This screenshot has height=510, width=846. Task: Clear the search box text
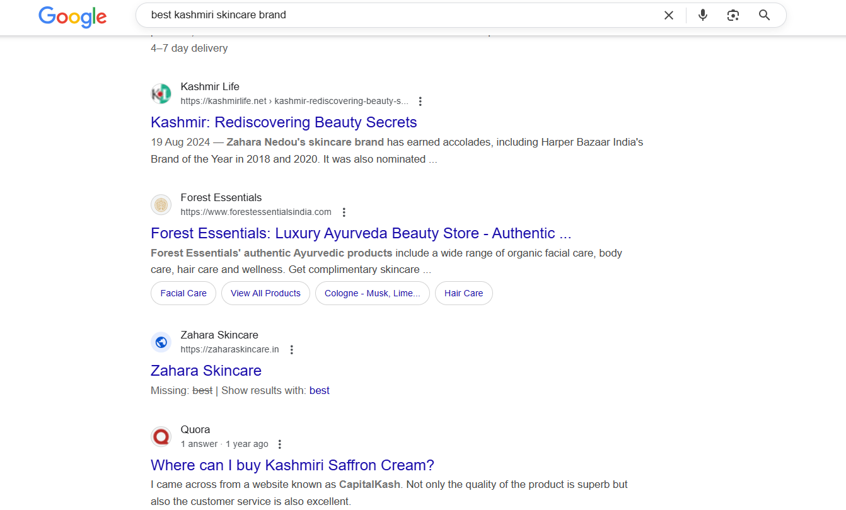[x=669, y=15]
